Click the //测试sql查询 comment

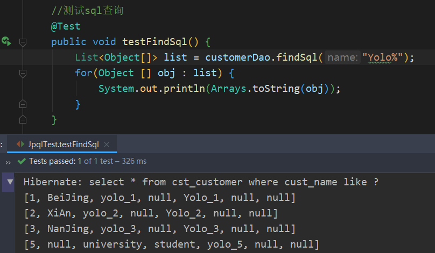click(x=87, y=11)
